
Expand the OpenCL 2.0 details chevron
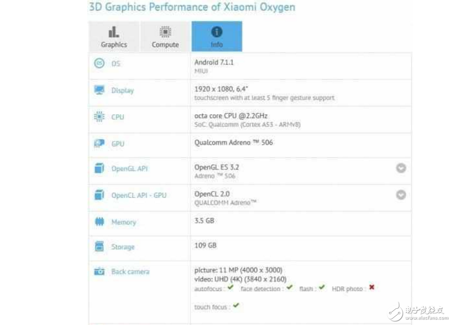click(400, 194)
